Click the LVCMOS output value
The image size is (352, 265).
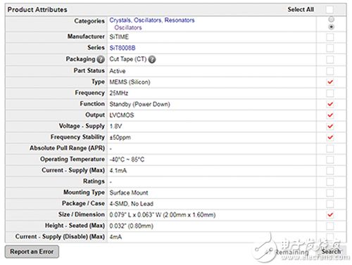click(x=122, y=115)
